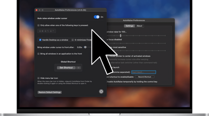Click the 0.05s bring-to-front delay slider knob
Viewport: 209px width, 116px height.
pos(85,47)
